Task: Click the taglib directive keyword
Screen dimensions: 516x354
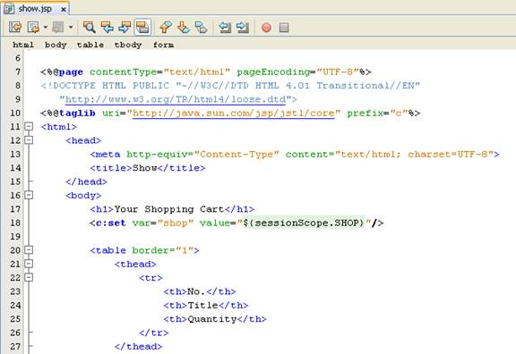Action: coord(77,114)
